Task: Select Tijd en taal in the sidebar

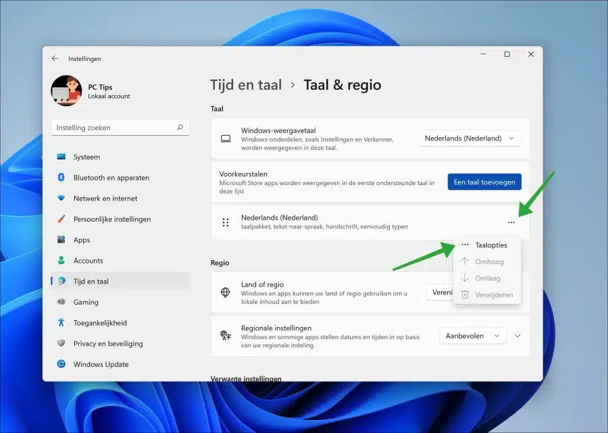Action: click(120, 281)
